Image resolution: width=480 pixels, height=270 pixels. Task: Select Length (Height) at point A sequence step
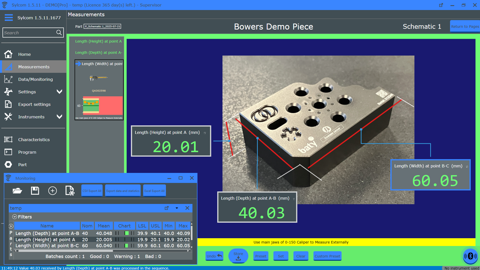click(98, 41)
